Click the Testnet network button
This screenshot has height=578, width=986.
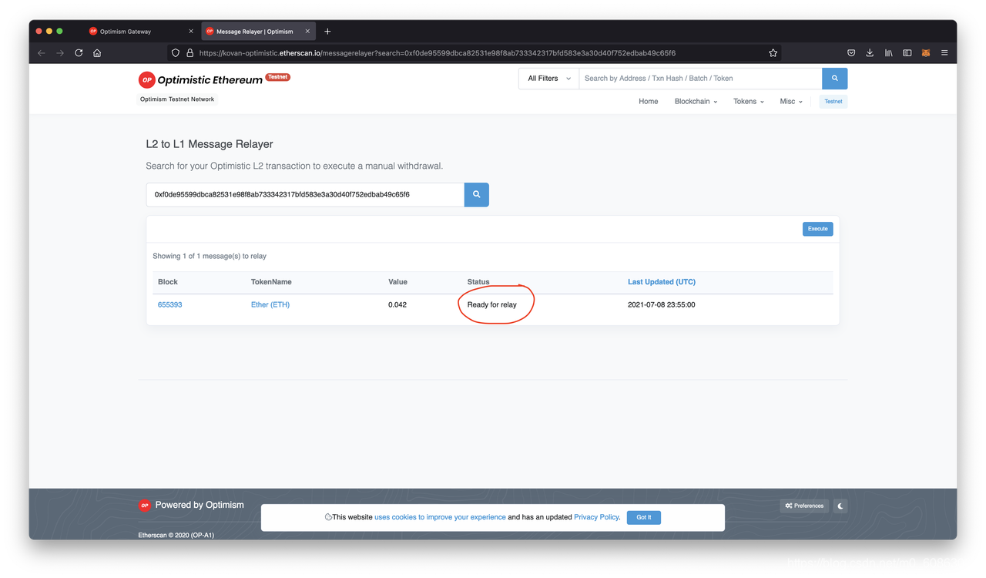pos(833,102)
